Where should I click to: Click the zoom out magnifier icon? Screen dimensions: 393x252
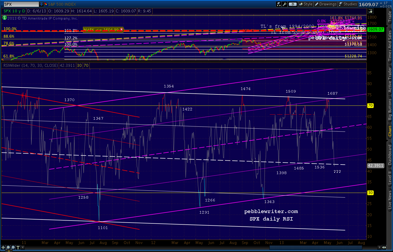(13, 247)
